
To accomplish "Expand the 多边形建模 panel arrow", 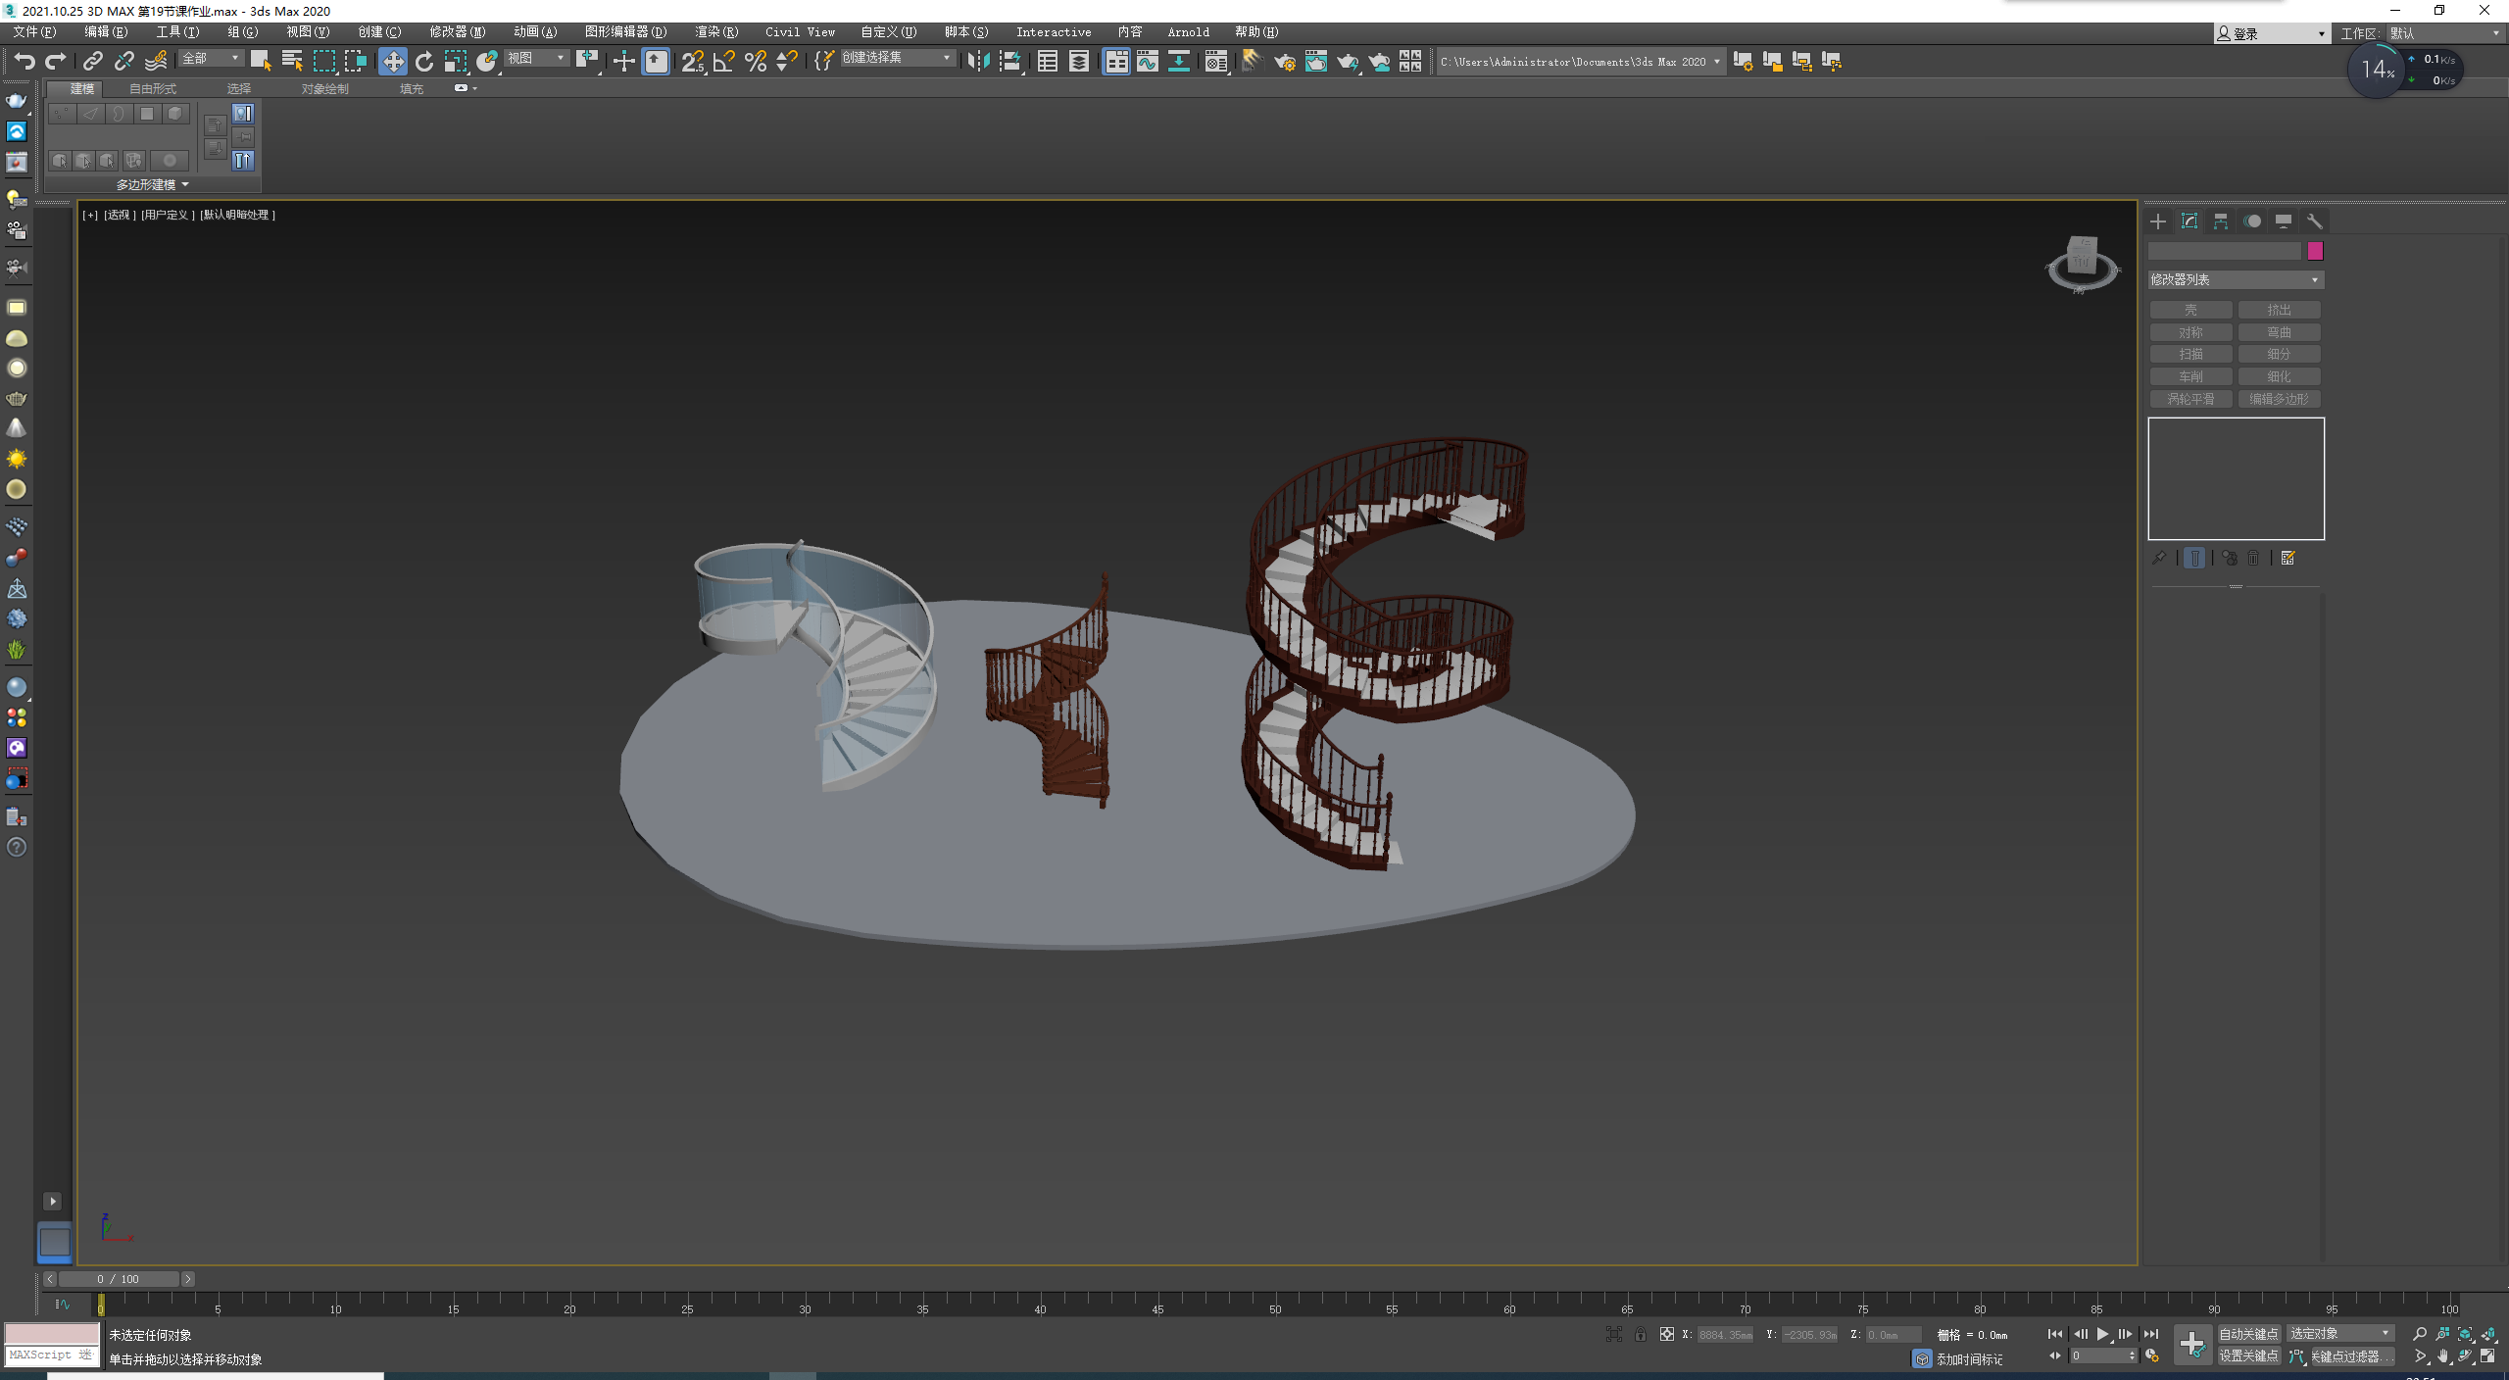I will tap(185, 184).
